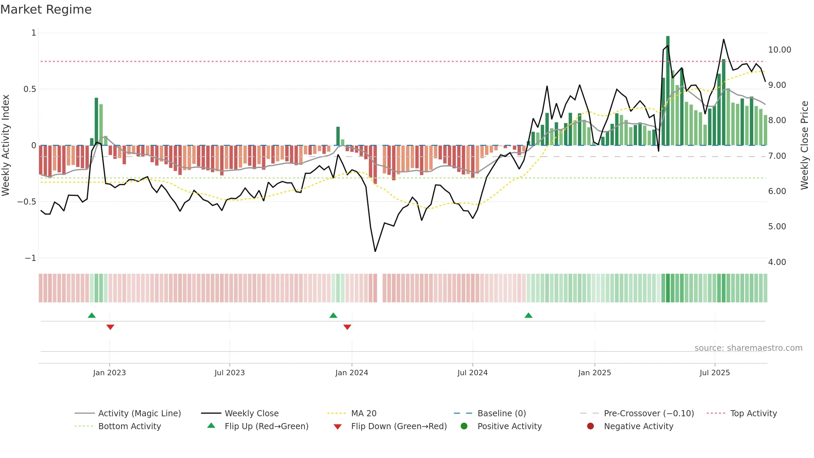
Task: Click the 6.00 price axis tick
Action: (777, 191)
